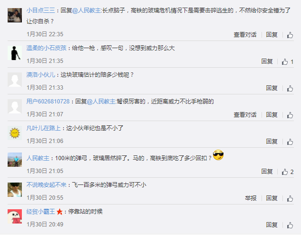Click the red star badge beside 经贸小霸王
This screenshot has width=301, height=235.
(59, 212)
